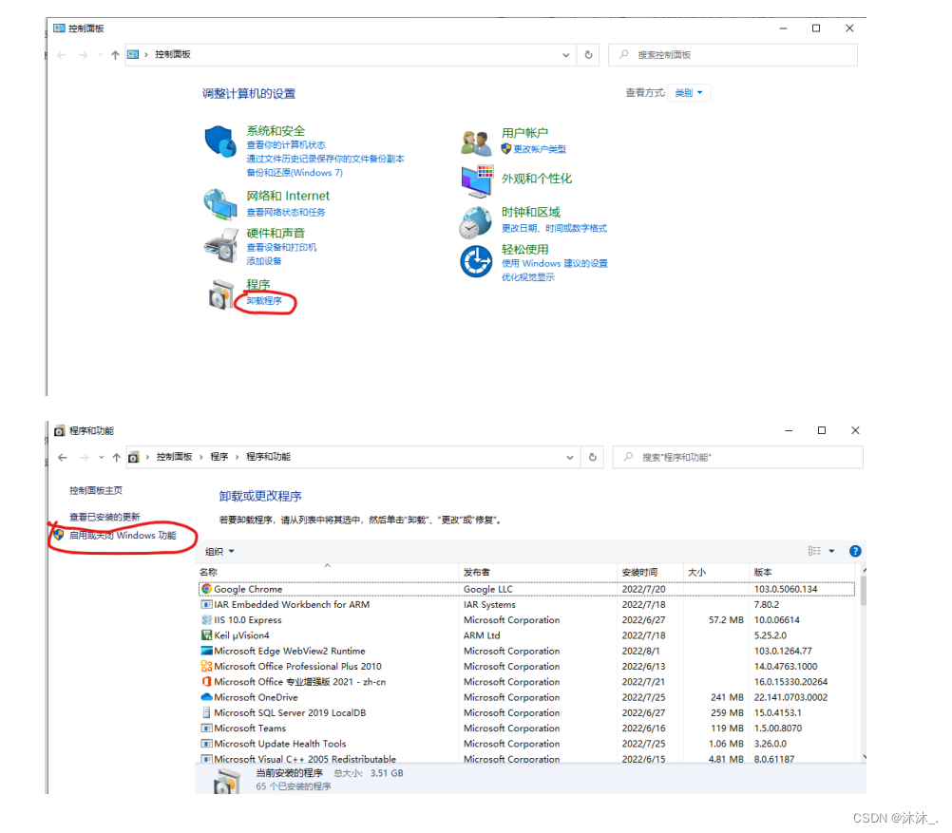This screenshot has width=952, height=833.
Task: Open Clock and Region globe icon
Action: click(475, 222)
